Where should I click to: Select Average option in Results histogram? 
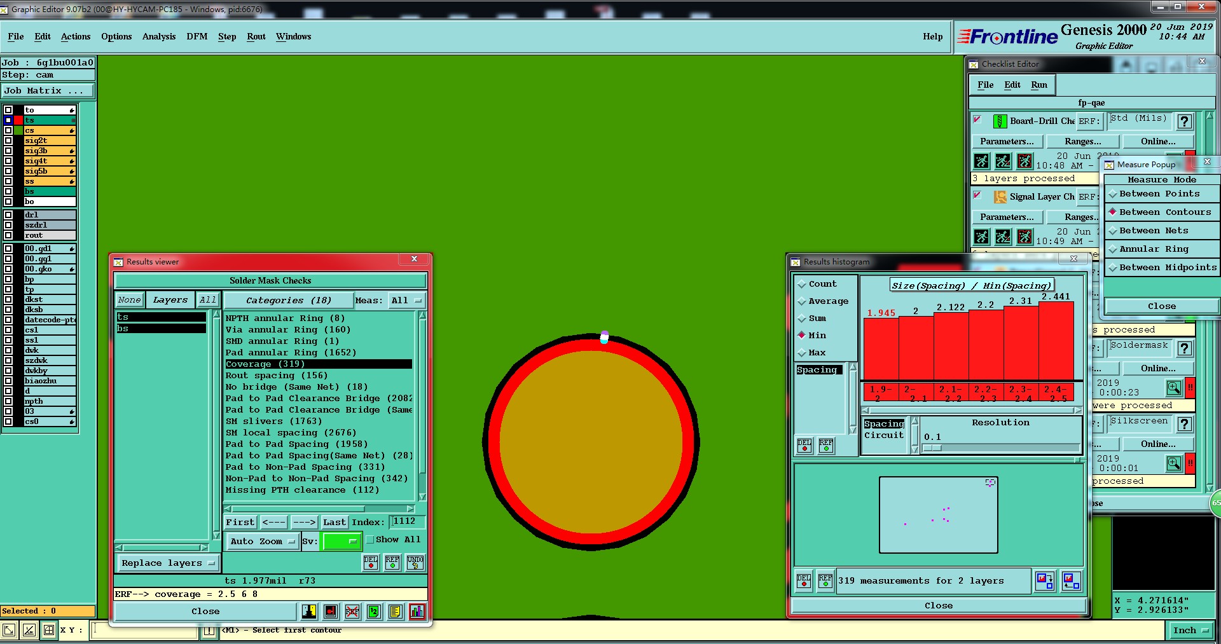click(822, 301)
